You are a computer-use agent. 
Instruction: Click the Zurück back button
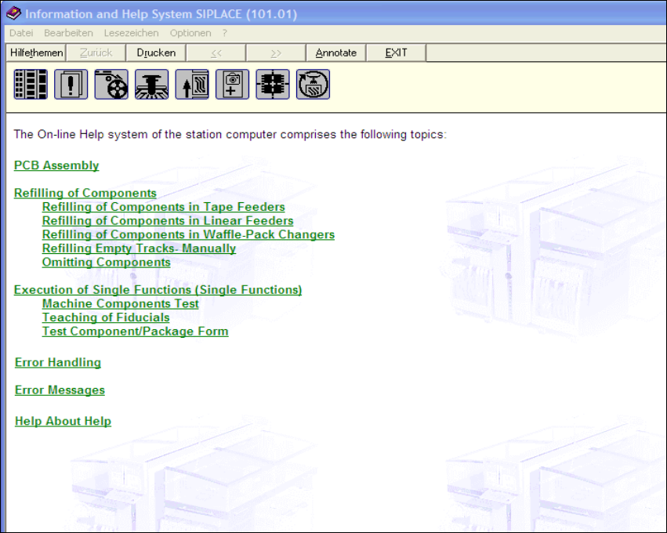click(96, 53)
